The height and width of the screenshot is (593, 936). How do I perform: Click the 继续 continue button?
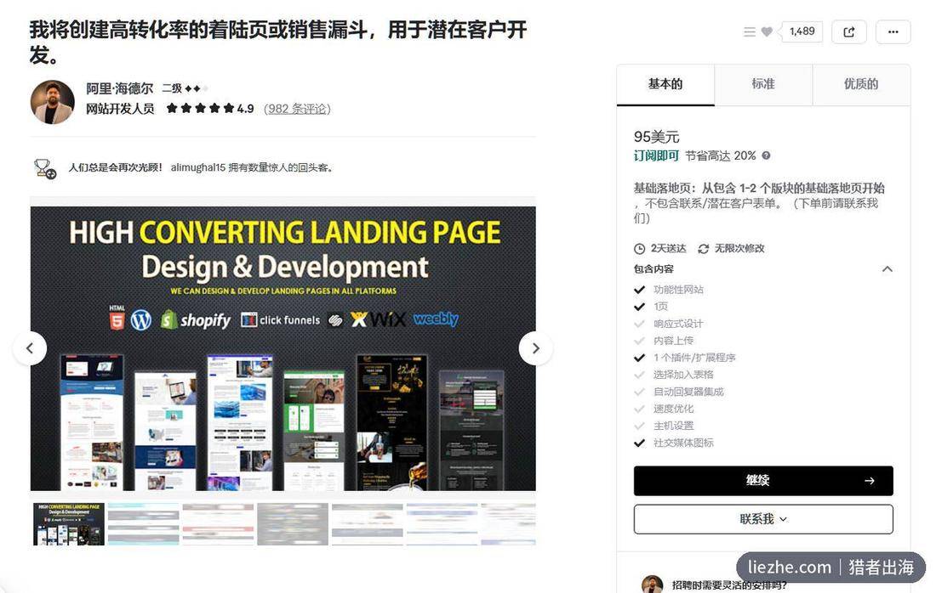tap(763, 480)
